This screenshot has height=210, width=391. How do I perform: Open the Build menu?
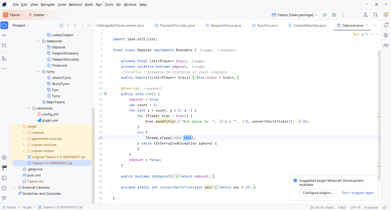pyautogui.click(x=89, y=5)
